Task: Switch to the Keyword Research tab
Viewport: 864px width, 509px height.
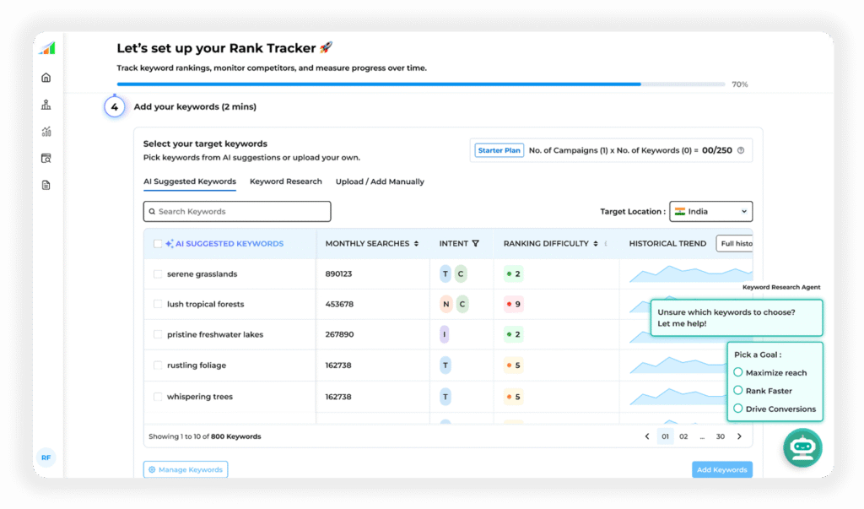Action: coord(286,181)
